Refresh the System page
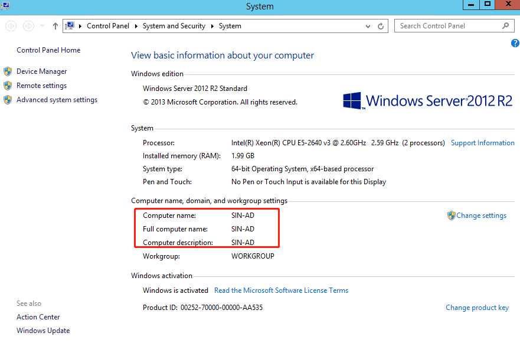The width and height of the screenshot is (520, 346). (x=381, y=26)
